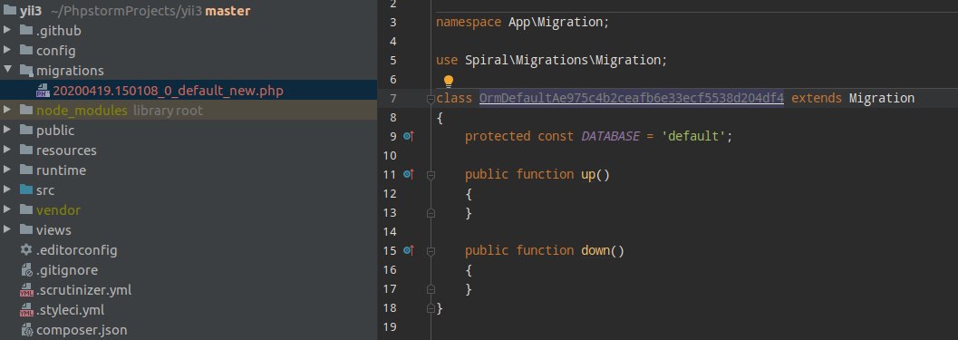The width and height of the screenshot is (958, 340).
Task: Click the runtime folder icon
Action: point(26,170)
